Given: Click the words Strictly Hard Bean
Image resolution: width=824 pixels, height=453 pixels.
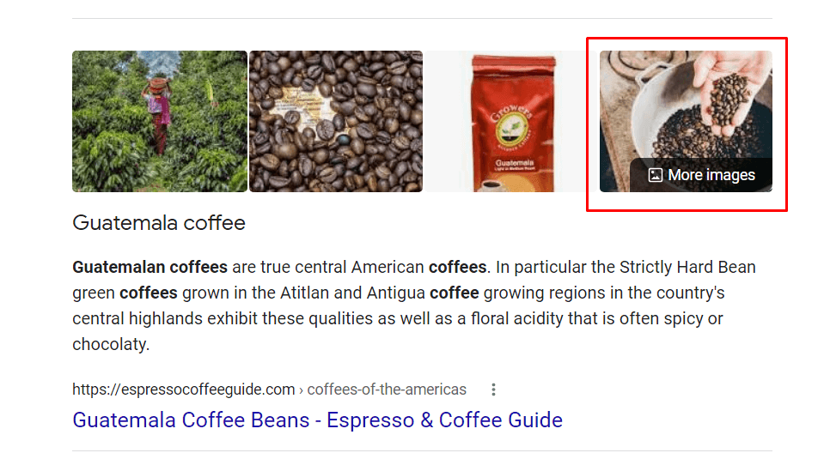Looking at the screenshot, I should (x=687, y=267).
